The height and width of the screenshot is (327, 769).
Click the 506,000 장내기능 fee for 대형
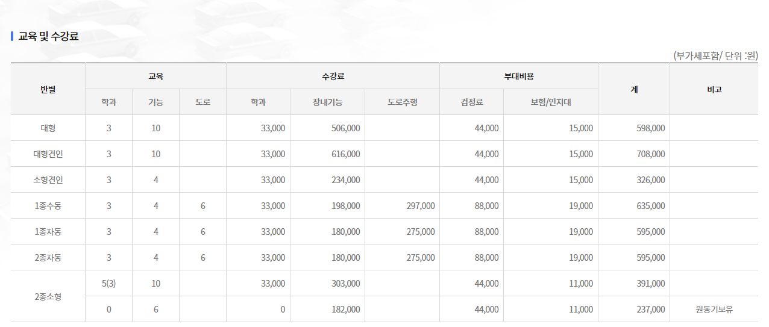pos(346,128)
